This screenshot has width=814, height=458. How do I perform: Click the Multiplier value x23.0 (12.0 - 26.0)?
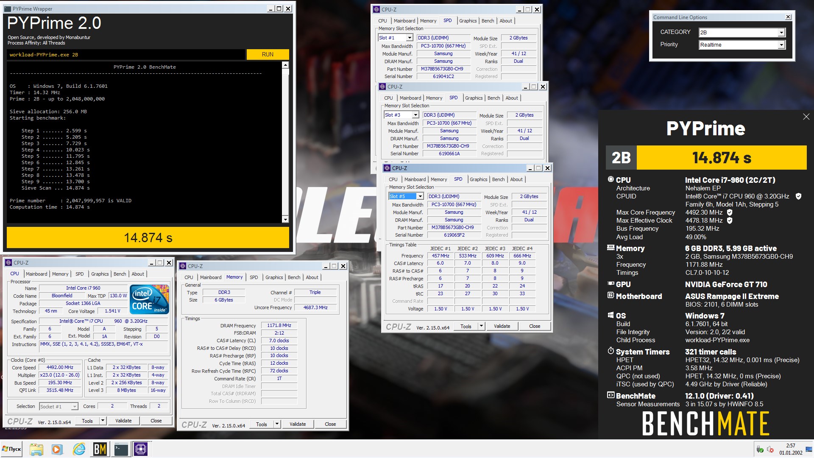[x=60, y=375]
